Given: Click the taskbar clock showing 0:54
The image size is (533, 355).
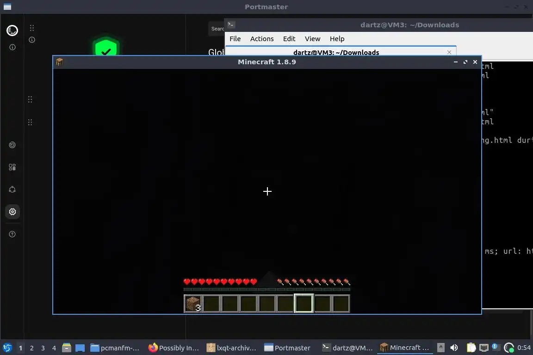Looking at the screenshot, I should point(524,348).
